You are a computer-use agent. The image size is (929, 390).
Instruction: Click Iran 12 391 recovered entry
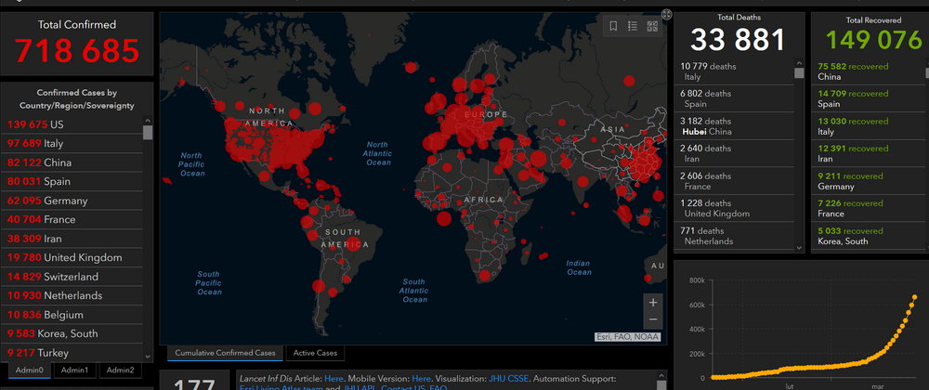pos(868,153)
